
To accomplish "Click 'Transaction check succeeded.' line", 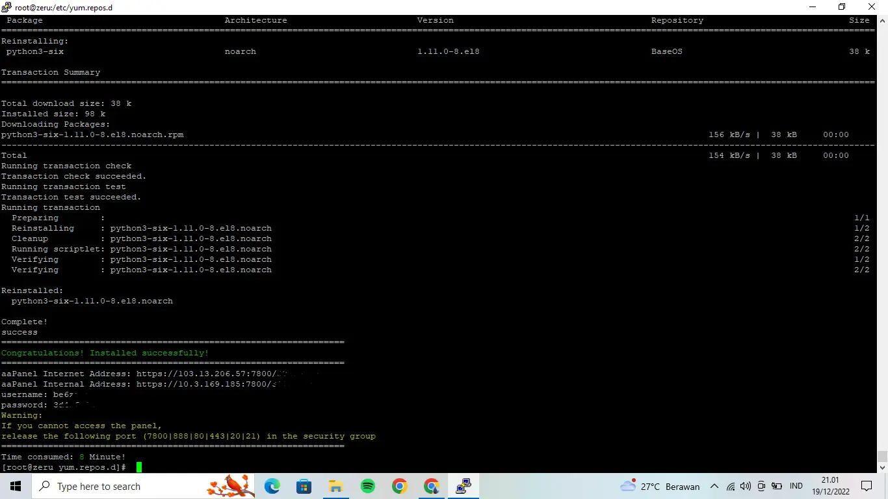I will click(74, 176).
